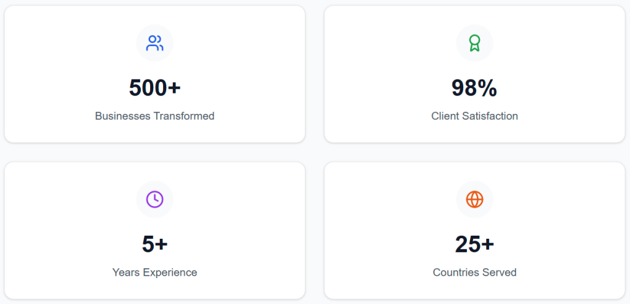Select the 25+ statistic number

click(x=474, y=244)
